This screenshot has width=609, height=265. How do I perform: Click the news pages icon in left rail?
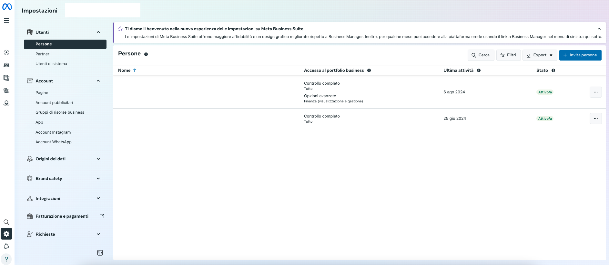[6, 78]
